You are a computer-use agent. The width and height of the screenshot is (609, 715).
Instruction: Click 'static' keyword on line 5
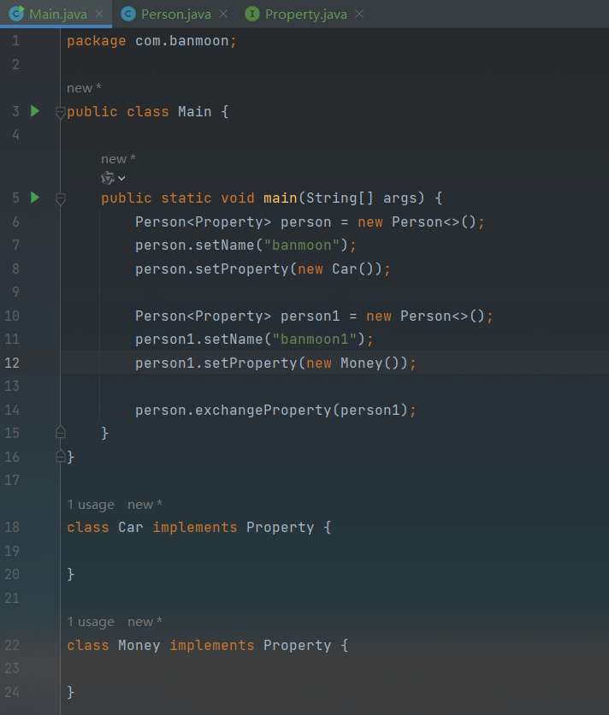click(x=186, y=198)
